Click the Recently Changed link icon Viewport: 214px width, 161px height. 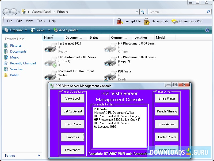(6, 63)
